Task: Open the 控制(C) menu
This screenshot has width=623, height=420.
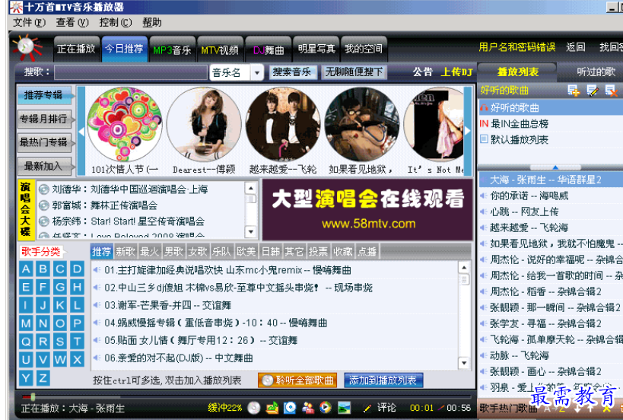Action: pyautogui.click(x=115, y=23)
